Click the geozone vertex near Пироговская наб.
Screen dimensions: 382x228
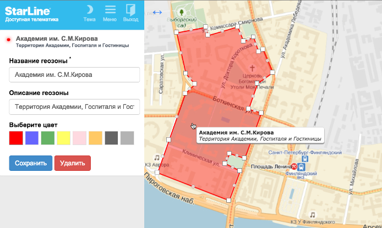[157, 173]
